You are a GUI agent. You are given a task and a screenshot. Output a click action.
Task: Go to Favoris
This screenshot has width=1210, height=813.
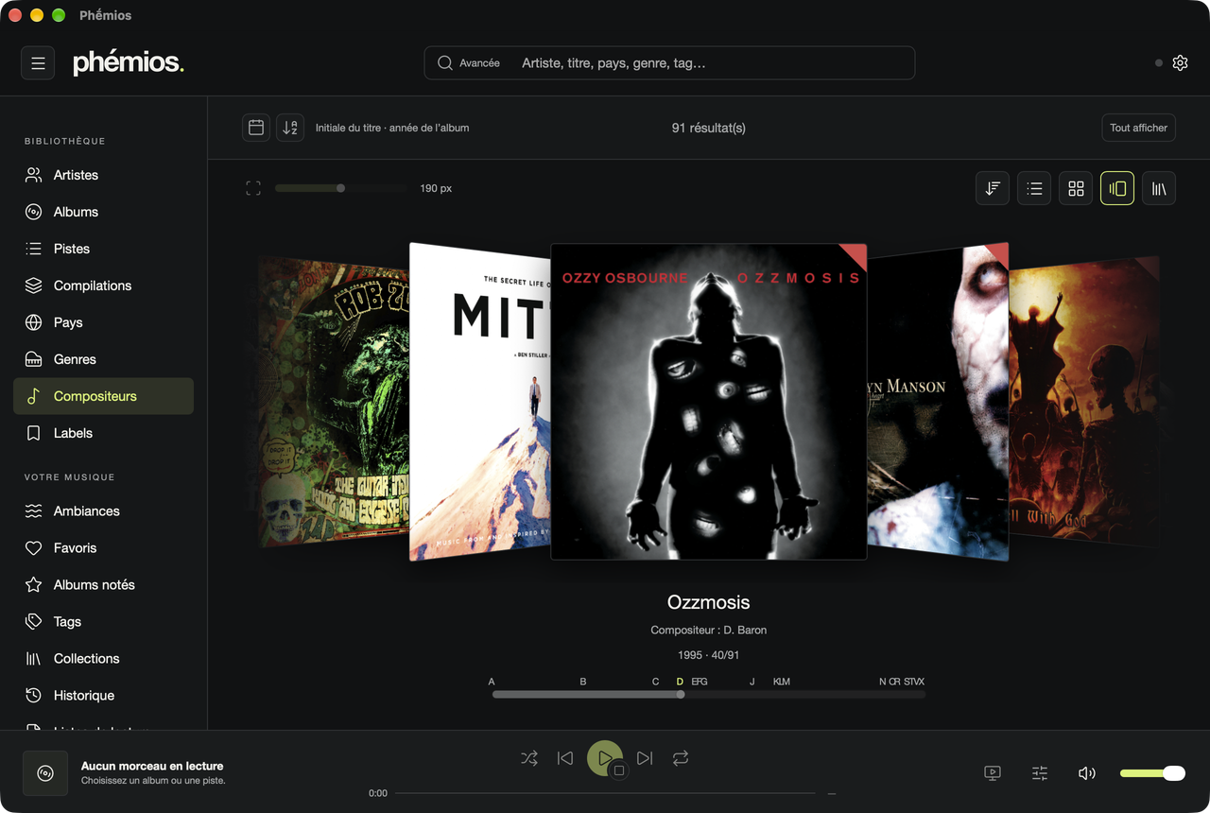104,547
